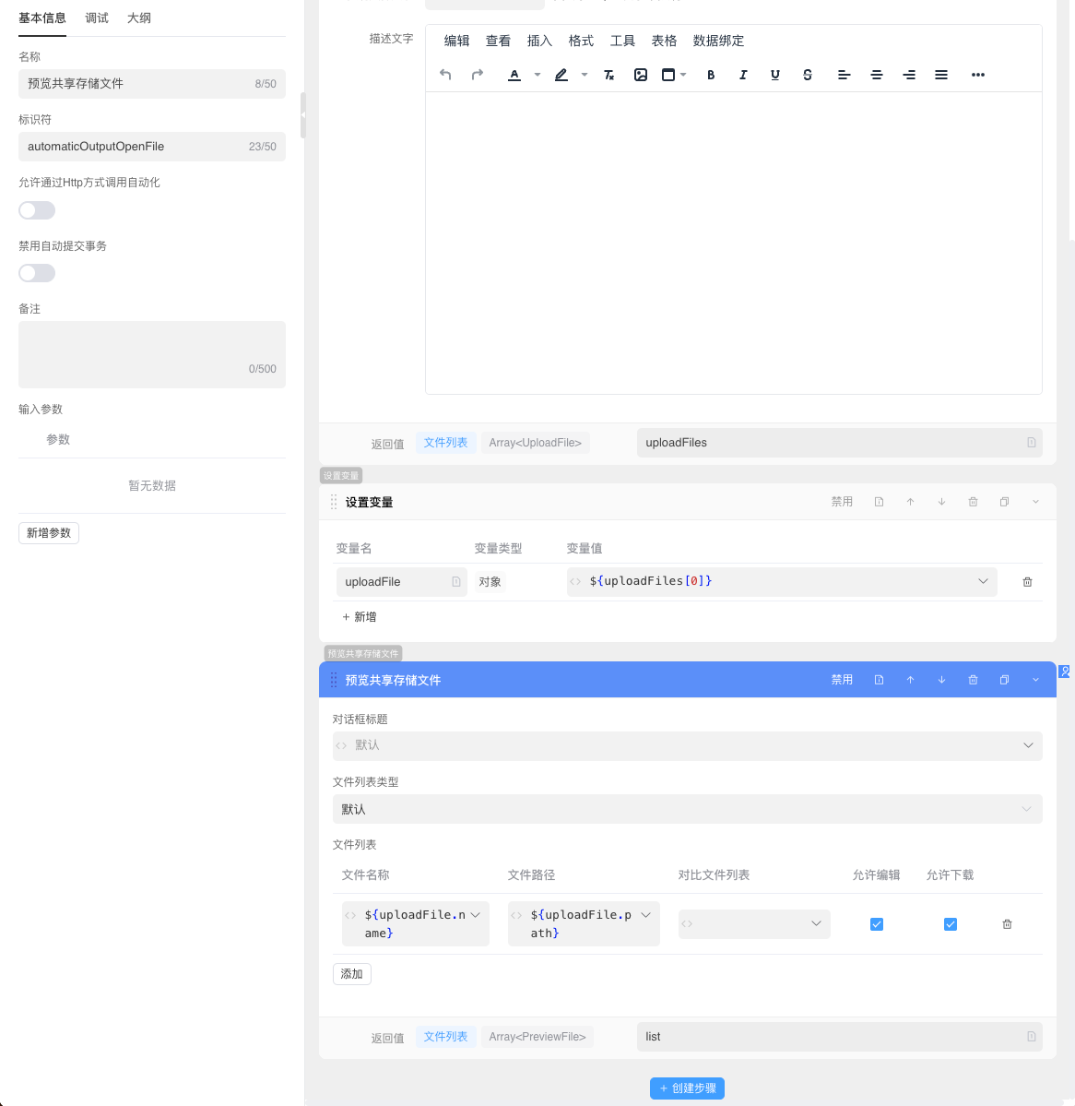
Task: Uncheck the 允许编辑 checkbox
Action: [877, 924]
